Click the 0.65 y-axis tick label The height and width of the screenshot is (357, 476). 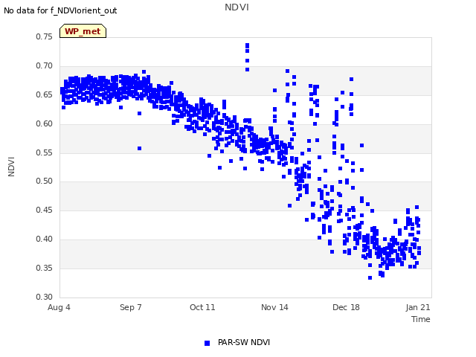tap(45, 94)
